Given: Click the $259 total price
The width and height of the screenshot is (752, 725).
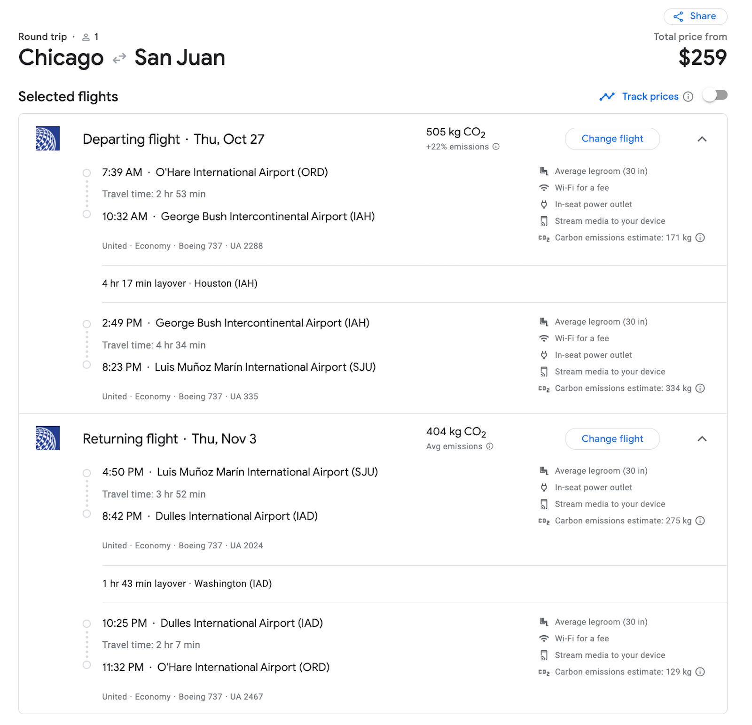Looking at the screenshot, I should (704, 58).
